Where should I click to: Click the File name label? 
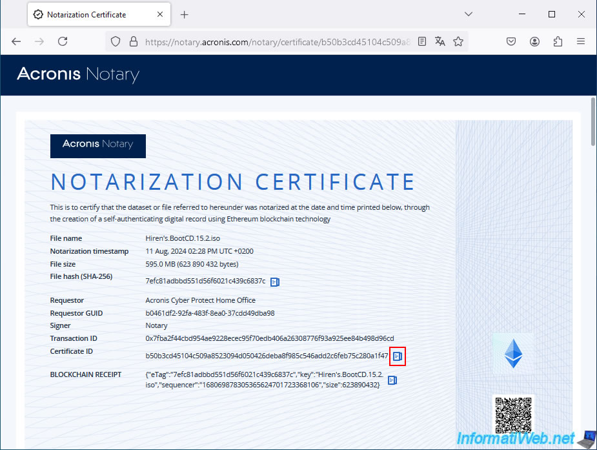pyautogui.click(x=66, y=238)
